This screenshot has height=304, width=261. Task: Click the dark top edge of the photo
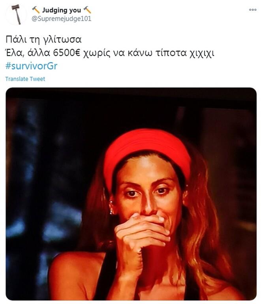(131, 93)
